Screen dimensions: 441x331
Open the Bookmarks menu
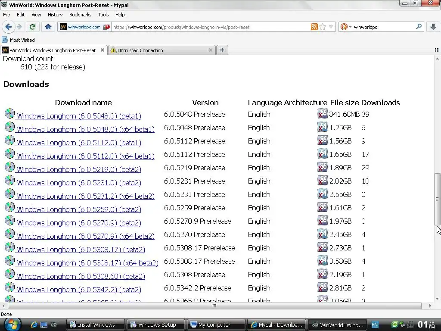(x=80, y=15)
